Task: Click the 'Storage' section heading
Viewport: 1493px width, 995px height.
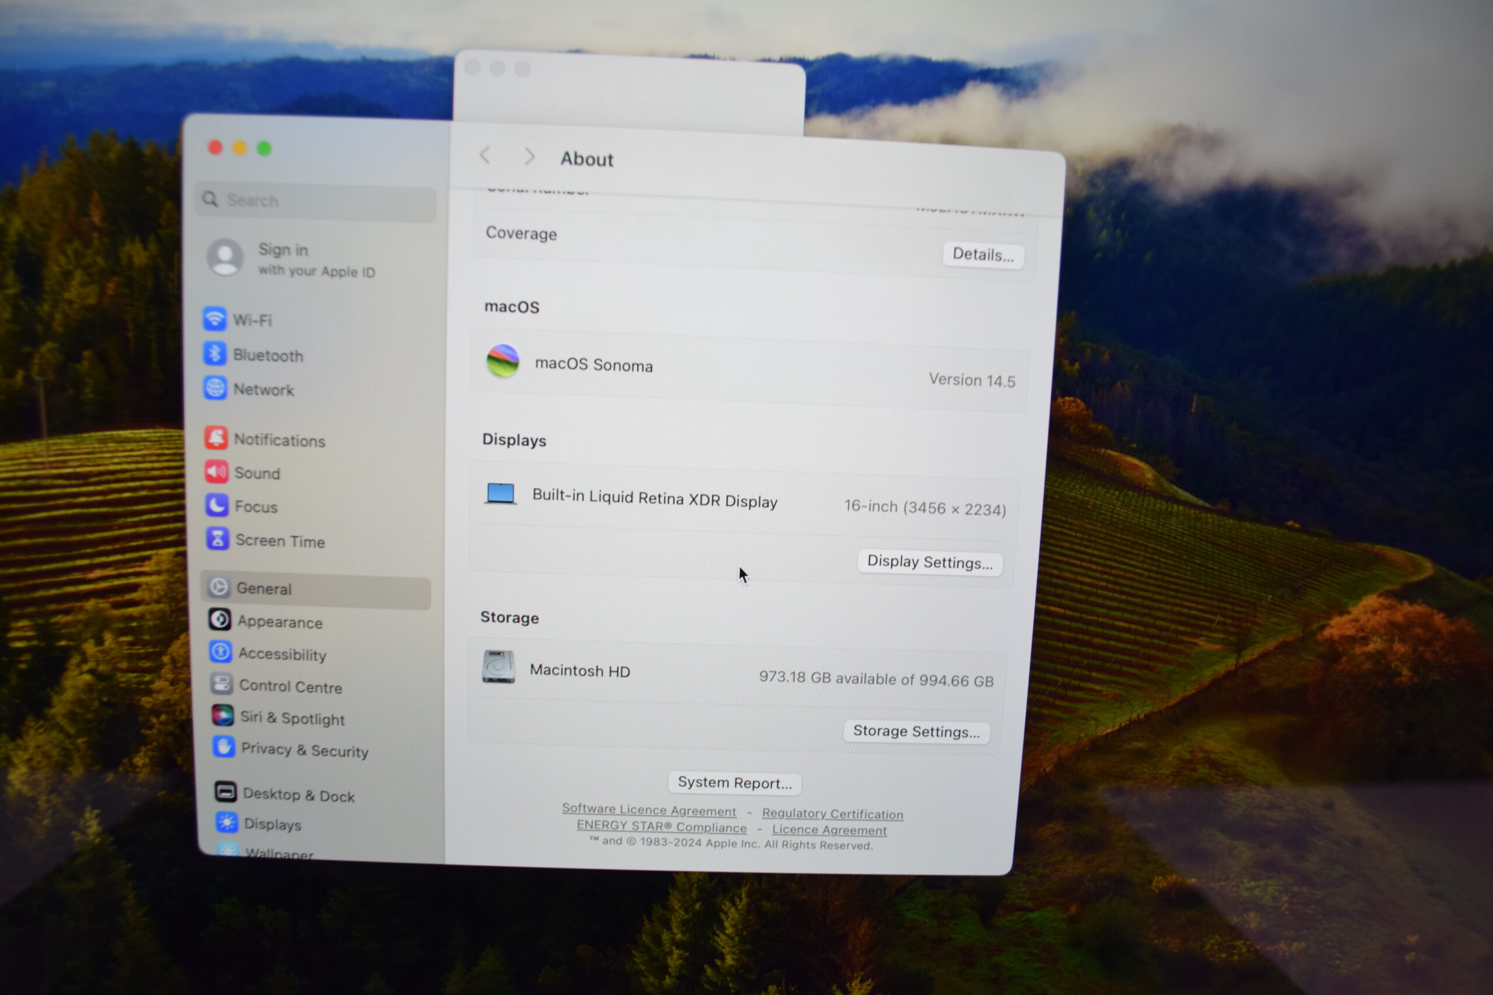Action: tap(510, 617)
